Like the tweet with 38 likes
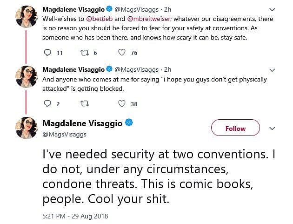 click(122, 104)
